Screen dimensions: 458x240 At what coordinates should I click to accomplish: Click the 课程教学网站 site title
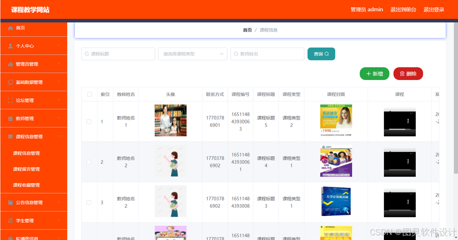click(x=30, y=10)
